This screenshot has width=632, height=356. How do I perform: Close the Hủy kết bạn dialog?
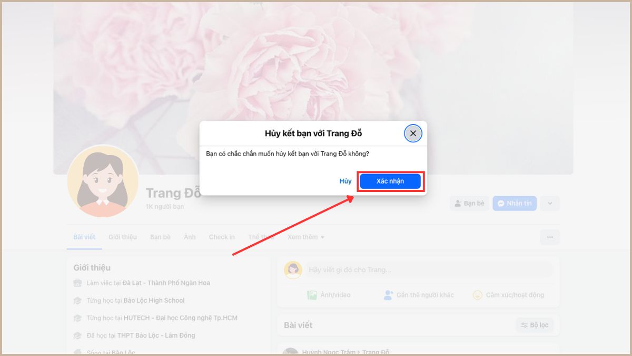pyautogui.click(x=413, y=133)
